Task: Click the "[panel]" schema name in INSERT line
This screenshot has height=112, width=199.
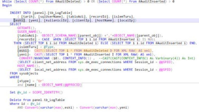Action: (39, 13)
